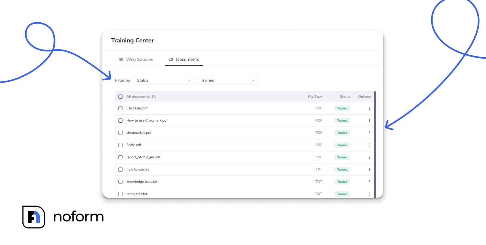Viewport: 486px width, 245px height.
Task: Expand the Trained filter value dropdown
Action: 228,80
